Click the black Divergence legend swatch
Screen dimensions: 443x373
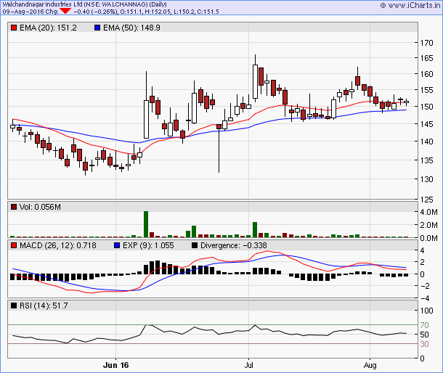click(x=195, y=245)
